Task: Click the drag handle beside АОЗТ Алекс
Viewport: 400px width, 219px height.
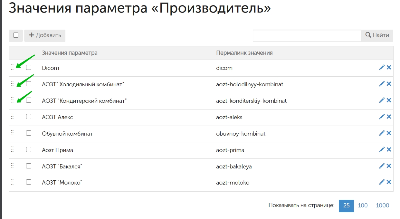Action: [12, 116]
